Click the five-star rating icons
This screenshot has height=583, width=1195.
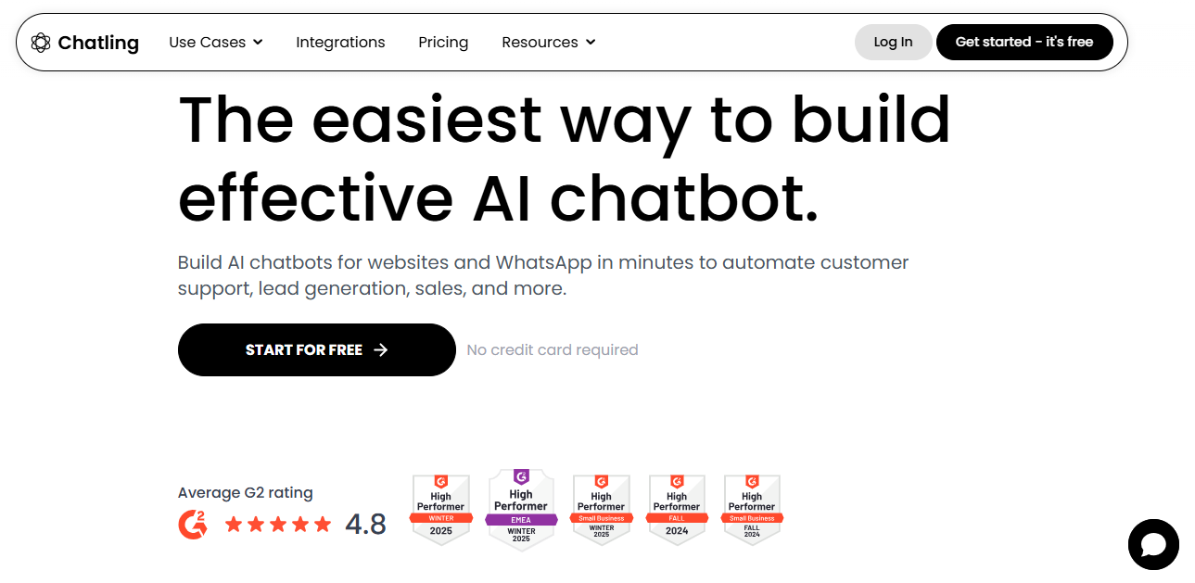278,525
